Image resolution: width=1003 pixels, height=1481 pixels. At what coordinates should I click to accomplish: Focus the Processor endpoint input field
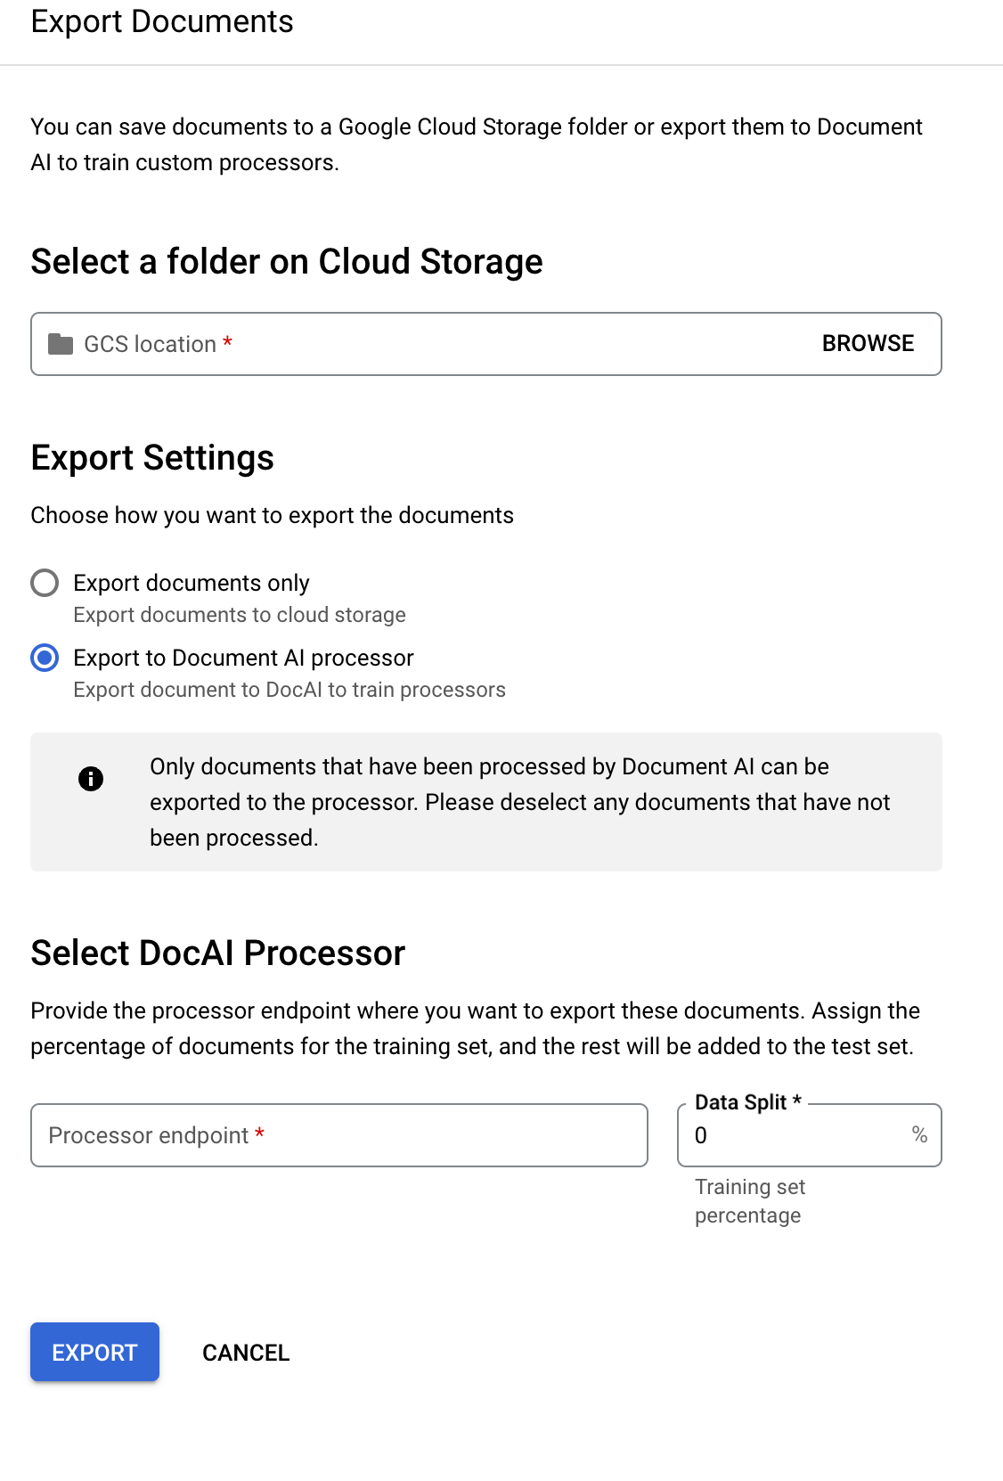click(338, 1135)
